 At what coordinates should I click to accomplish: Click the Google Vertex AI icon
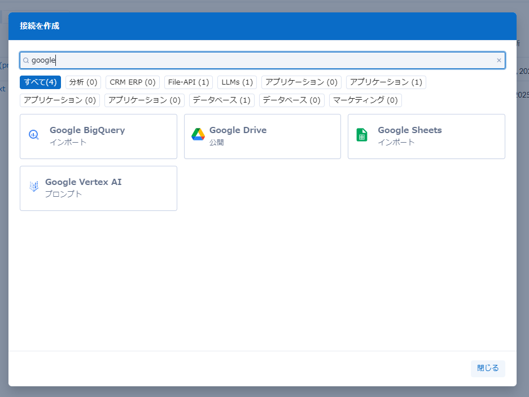(34, 187)
